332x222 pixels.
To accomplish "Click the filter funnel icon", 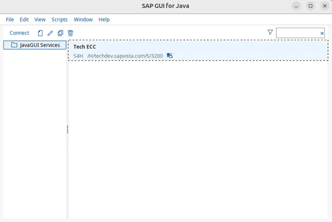I will coord(270,33).
